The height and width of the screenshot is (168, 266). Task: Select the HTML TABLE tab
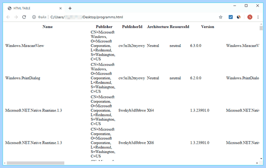tap(35, 8)
